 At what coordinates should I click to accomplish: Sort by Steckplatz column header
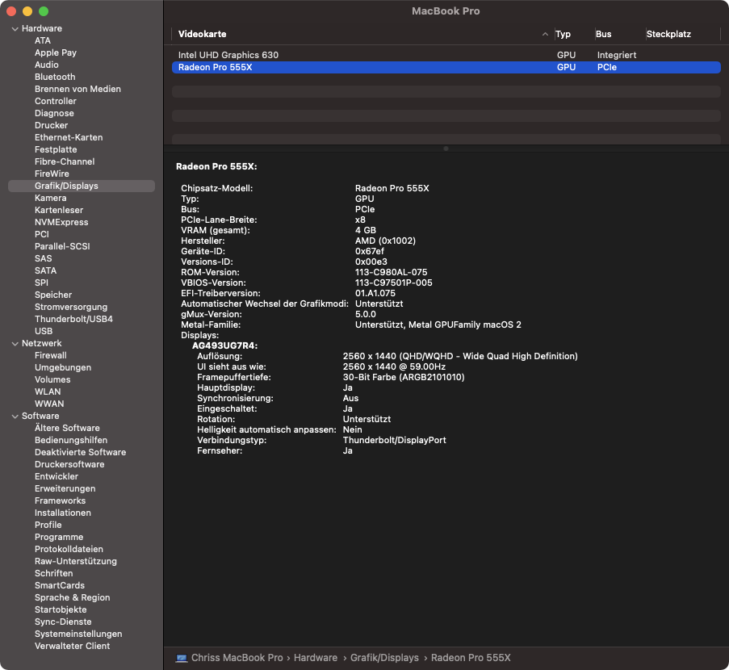(x=668, y=34)
